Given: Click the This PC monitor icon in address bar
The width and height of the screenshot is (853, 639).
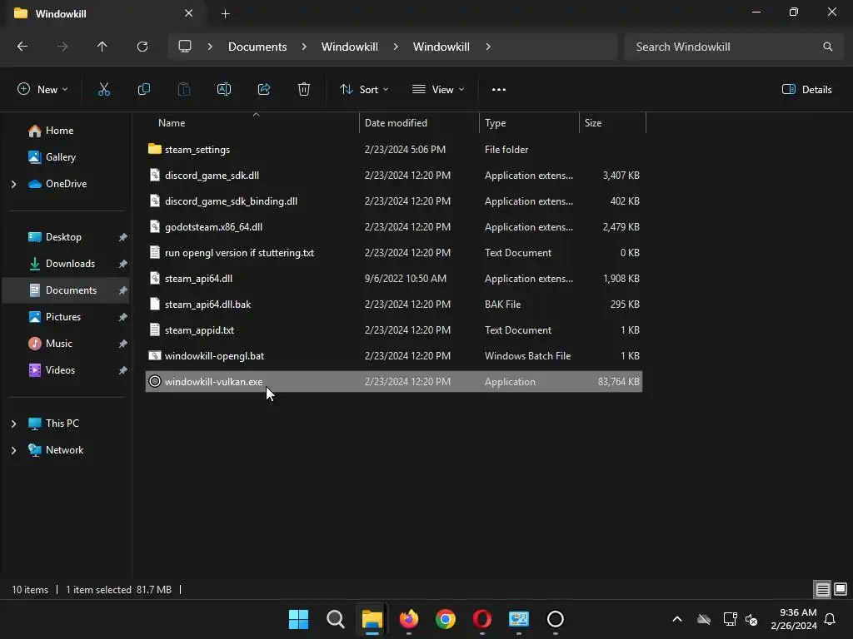Looking at the screenshot, I should [x=185, y=47].
